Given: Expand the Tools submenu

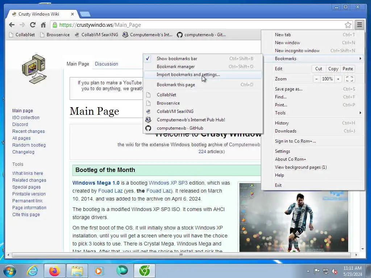Looking at the screenshot, I should coord(313,113).
